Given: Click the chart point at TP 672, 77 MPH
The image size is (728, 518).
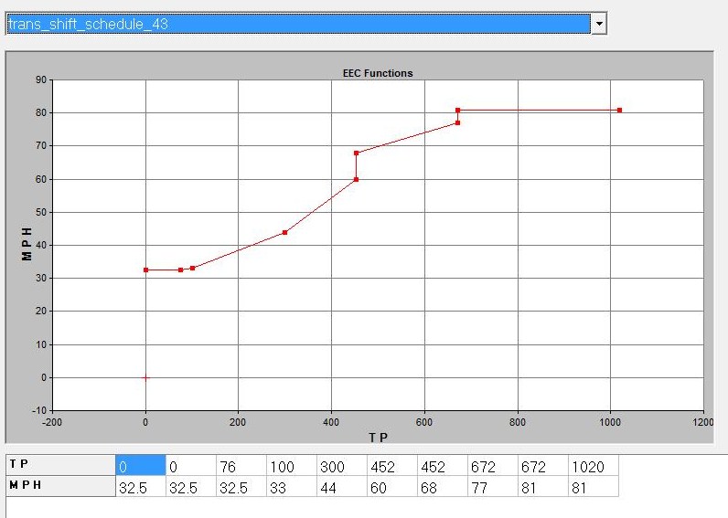Looking at the screenshot, I should [458, 123].
